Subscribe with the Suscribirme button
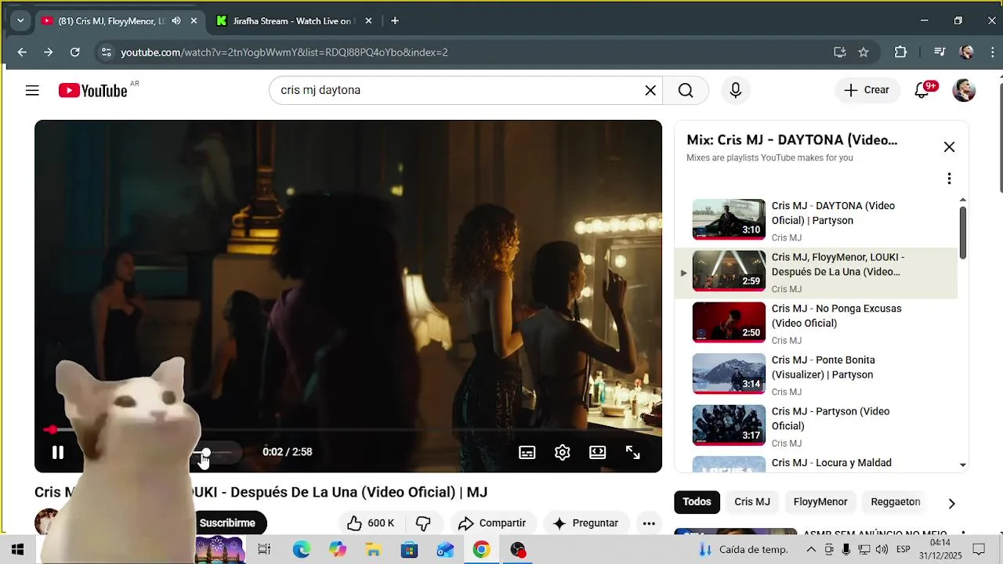 227,523
